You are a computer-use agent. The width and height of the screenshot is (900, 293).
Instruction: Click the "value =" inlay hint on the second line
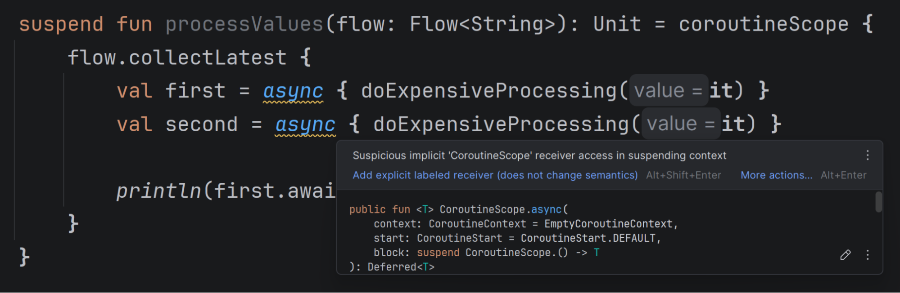pos(681,124)
